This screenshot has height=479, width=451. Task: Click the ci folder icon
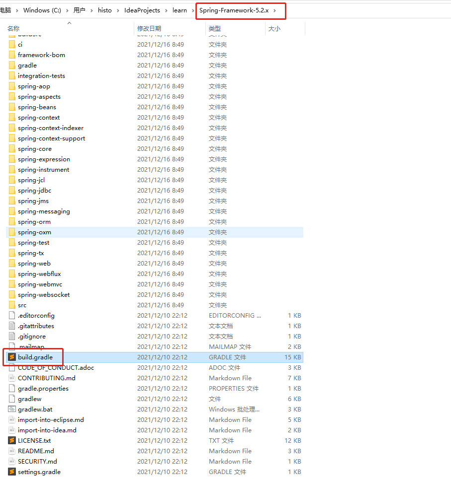click(x=12, y=45)
